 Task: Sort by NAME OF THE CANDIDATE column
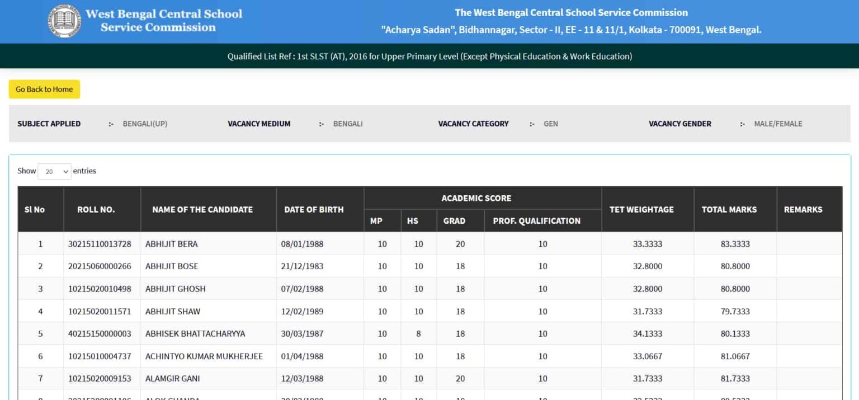click(202, 209)
